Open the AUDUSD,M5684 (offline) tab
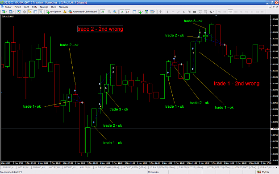Image resolution: width=279 pixels, height=174 pixels. click(135, 167)
